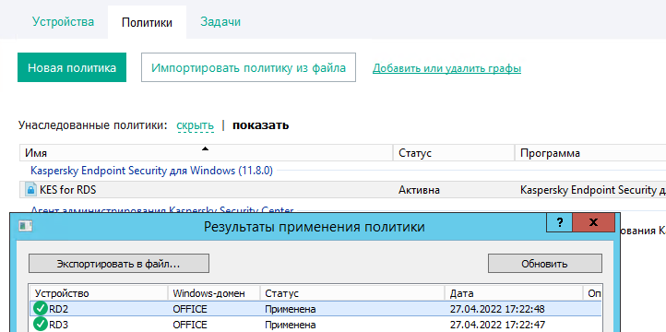Click the green check icon for RD2
The height and width of the screenshot is (332, 666).
pyautogui.click(x=41, y=308)
